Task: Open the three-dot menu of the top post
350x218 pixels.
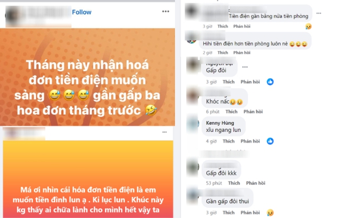Action: tap(165, 11)
